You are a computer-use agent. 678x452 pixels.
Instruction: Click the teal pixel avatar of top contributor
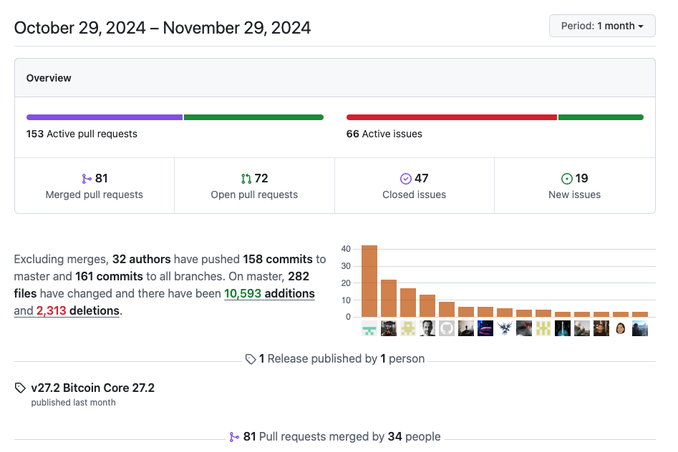click(x=369, y=328)
